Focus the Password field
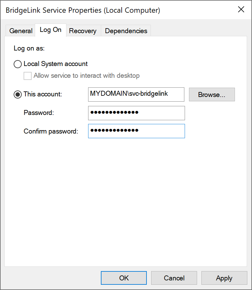This screenshot has height=290, width=252. coord(137,113)
